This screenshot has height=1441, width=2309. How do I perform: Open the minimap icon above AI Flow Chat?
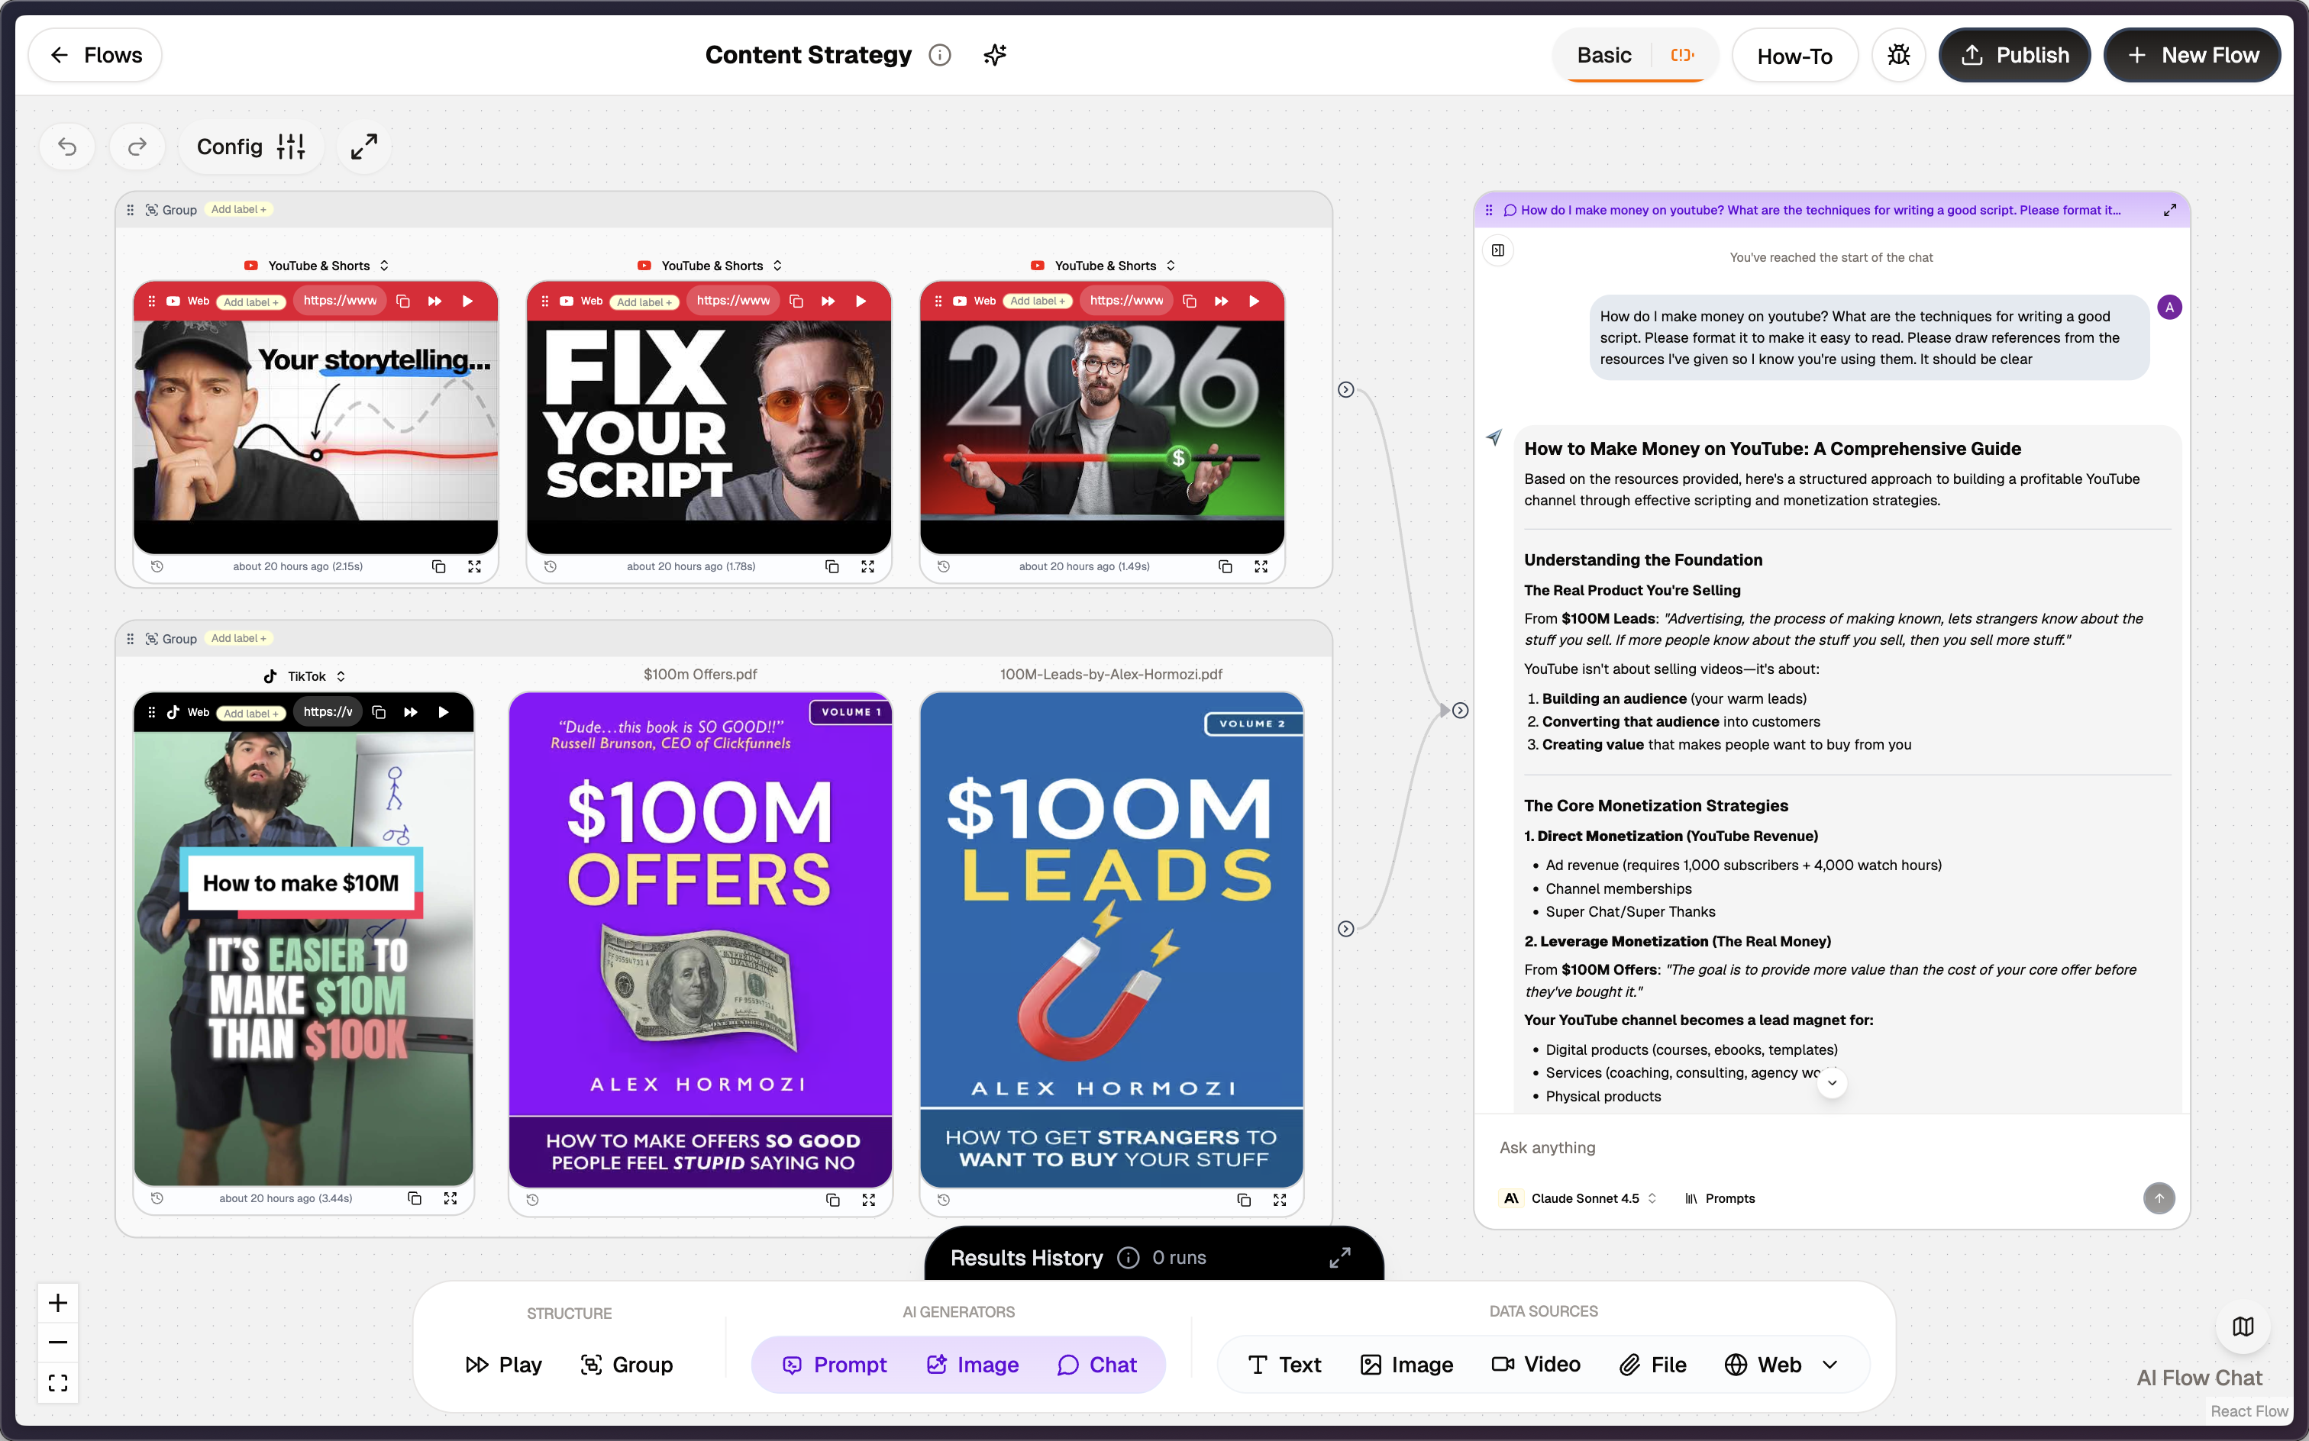2243,1326
